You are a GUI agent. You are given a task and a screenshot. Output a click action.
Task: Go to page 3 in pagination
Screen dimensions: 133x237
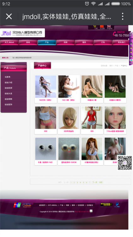(77, 182)
